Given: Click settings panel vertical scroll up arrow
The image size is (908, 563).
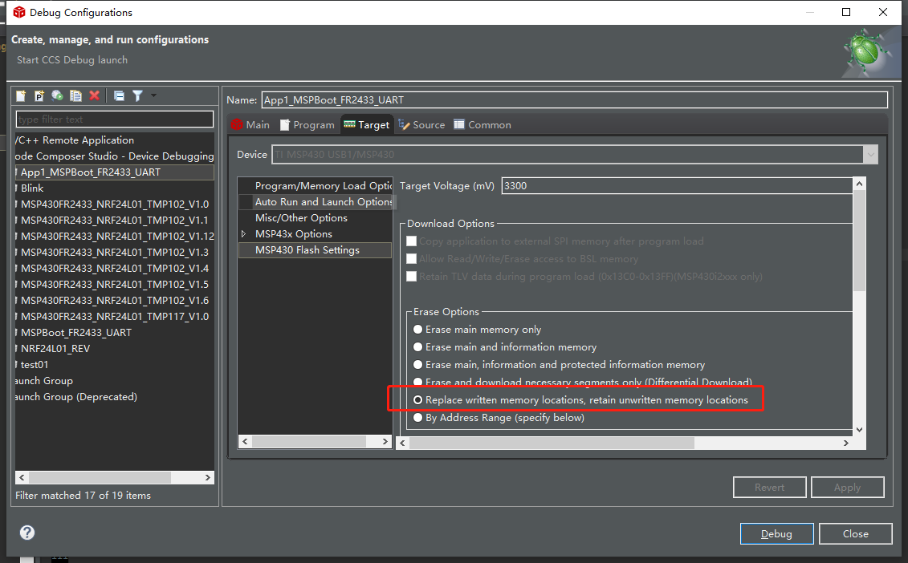Looking at the screenshot, I should (x=859, y=184).
